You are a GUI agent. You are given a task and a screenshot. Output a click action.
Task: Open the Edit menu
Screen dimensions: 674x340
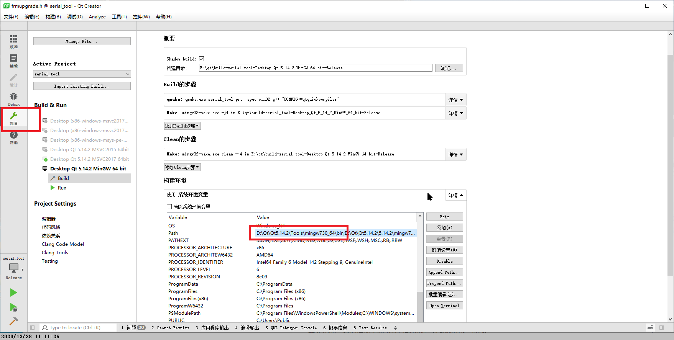tap(31, 16)
